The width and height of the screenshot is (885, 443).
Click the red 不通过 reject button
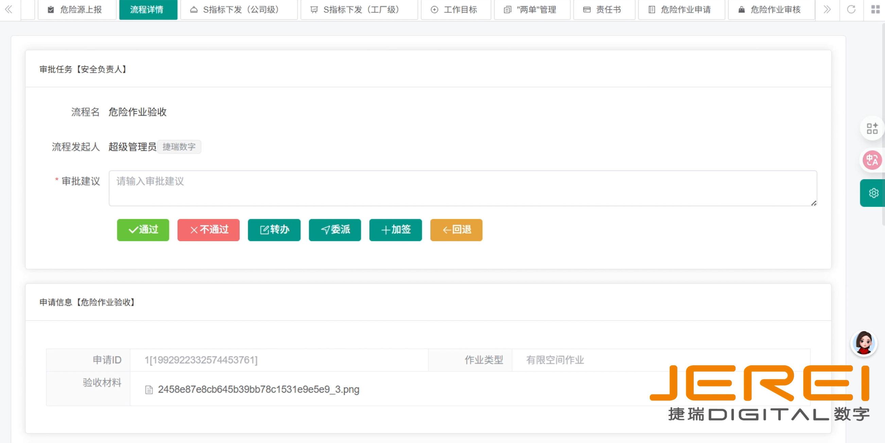pyautogui.click(x=209, y=230)
